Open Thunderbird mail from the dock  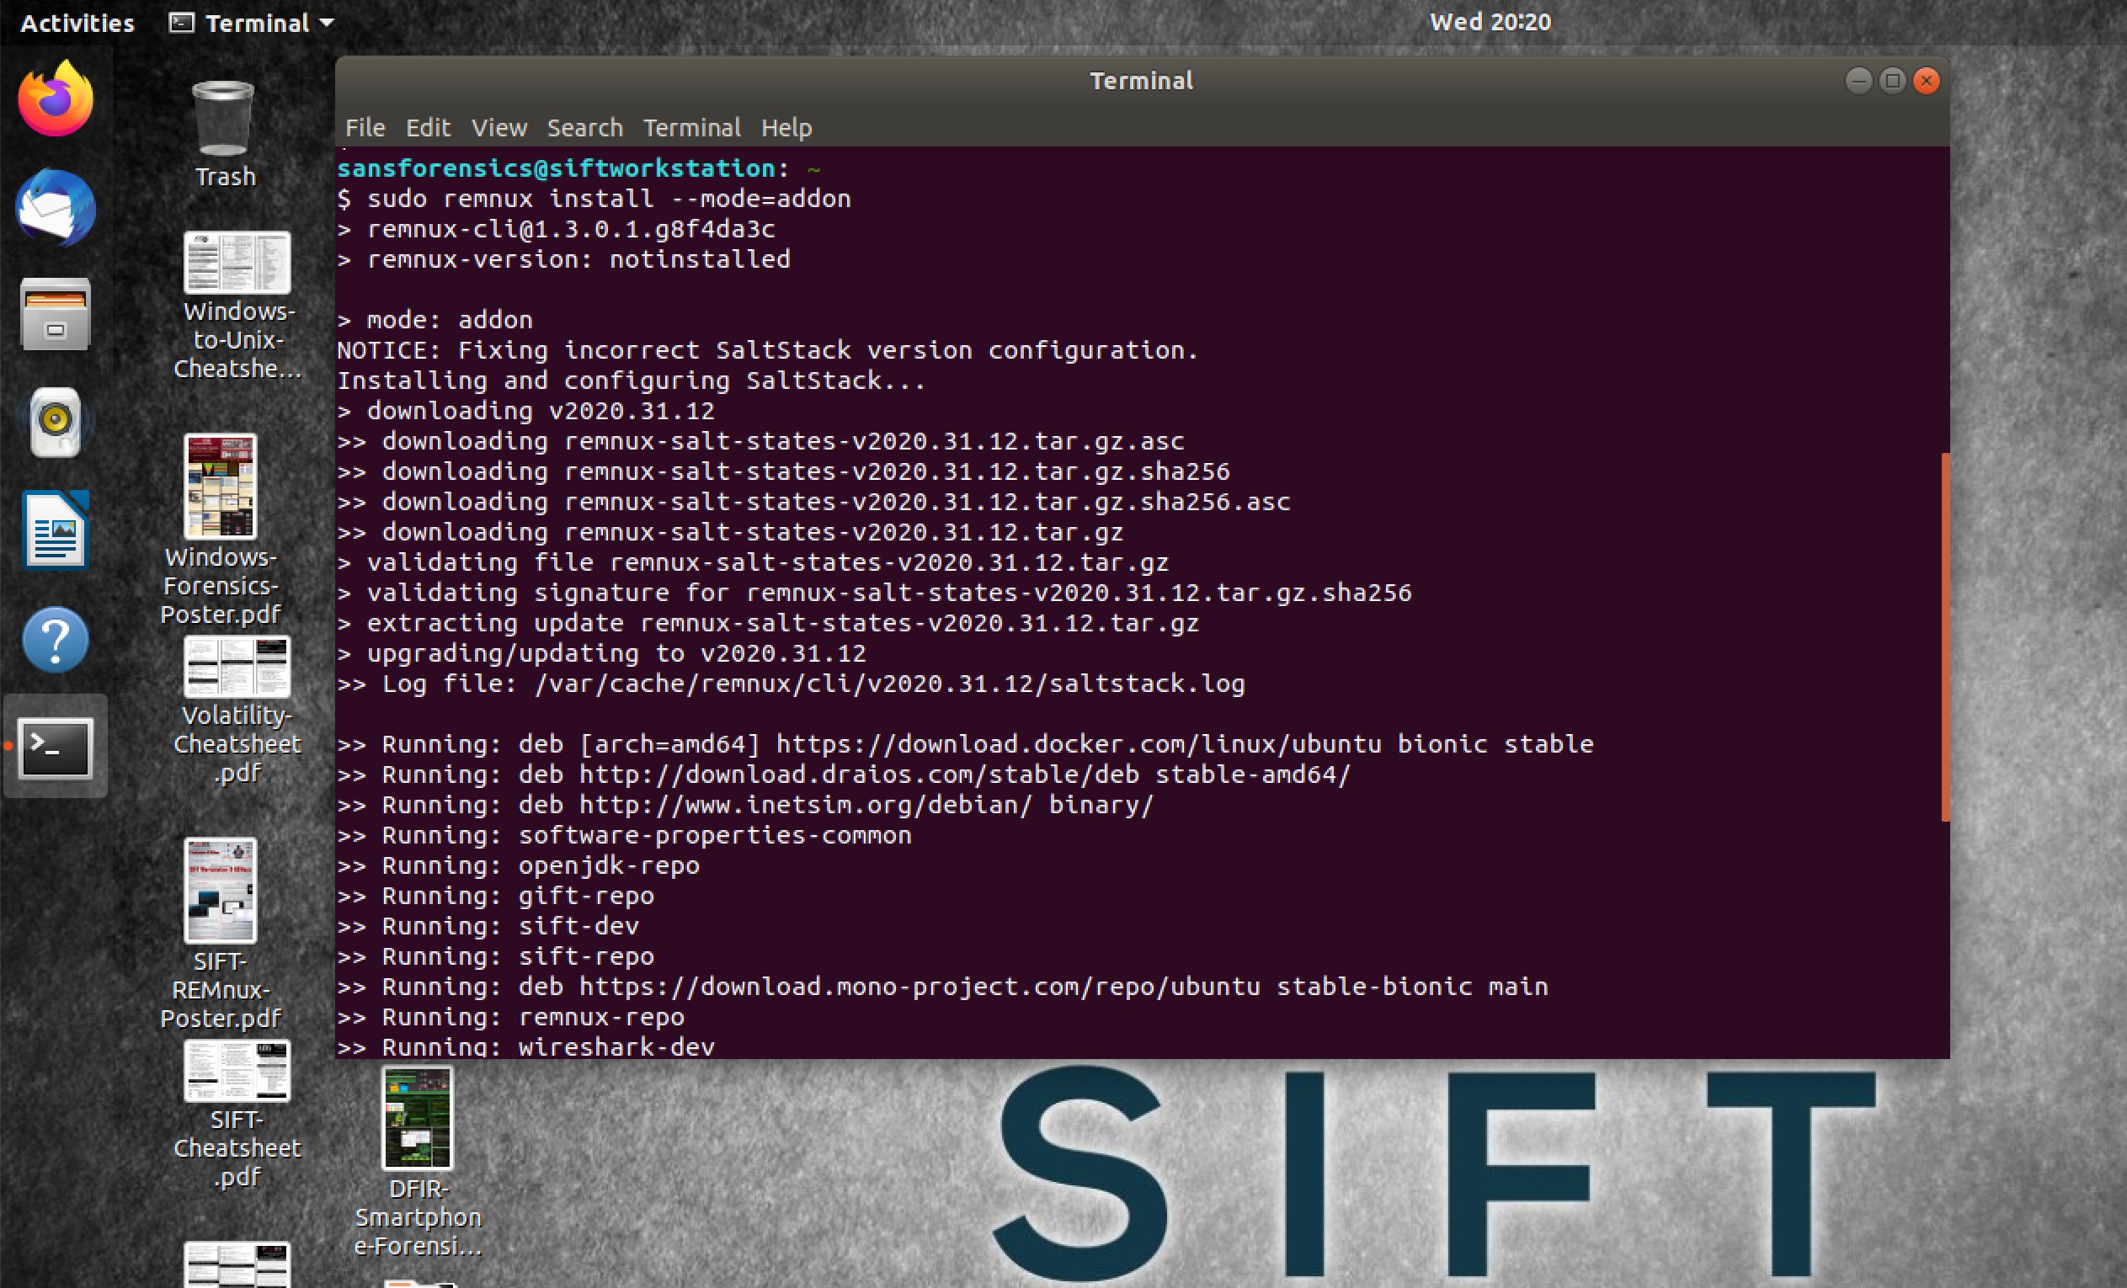56,207
